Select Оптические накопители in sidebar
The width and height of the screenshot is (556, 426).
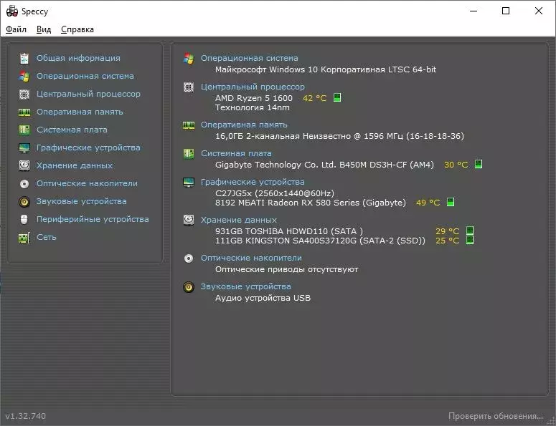(x=87, y=183)
